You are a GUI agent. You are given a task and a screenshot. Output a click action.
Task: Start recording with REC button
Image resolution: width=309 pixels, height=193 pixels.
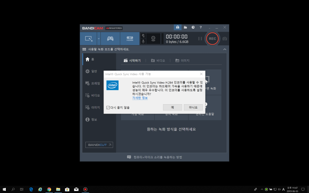tap(212, 39)
